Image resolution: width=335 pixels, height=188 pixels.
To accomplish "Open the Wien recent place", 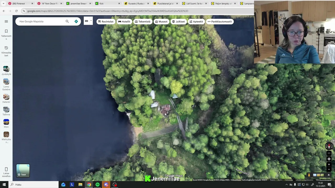I will [x=6, y=124].
